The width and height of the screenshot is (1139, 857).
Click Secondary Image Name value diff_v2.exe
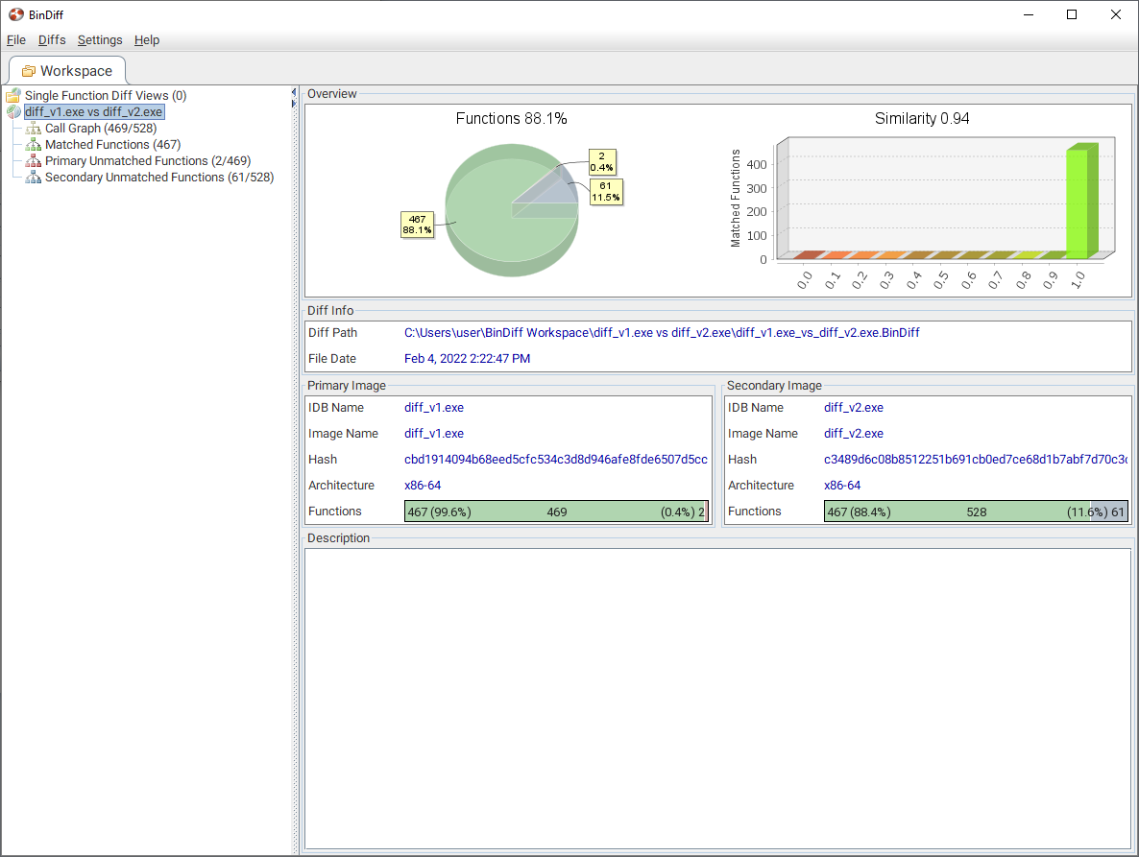click(x=854, y=433)
